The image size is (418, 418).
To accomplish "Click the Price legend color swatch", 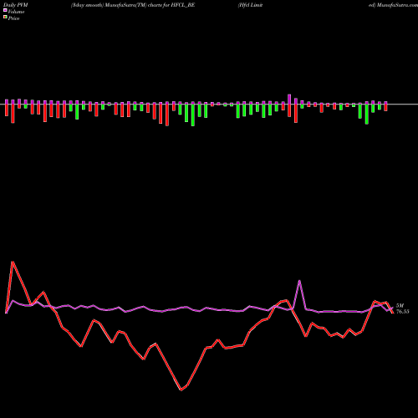I will point(5,17).
